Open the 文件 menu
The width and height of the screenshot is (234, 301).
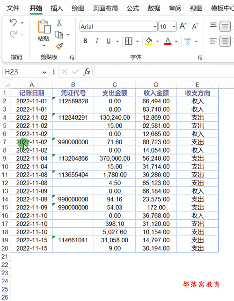[13, 8]
